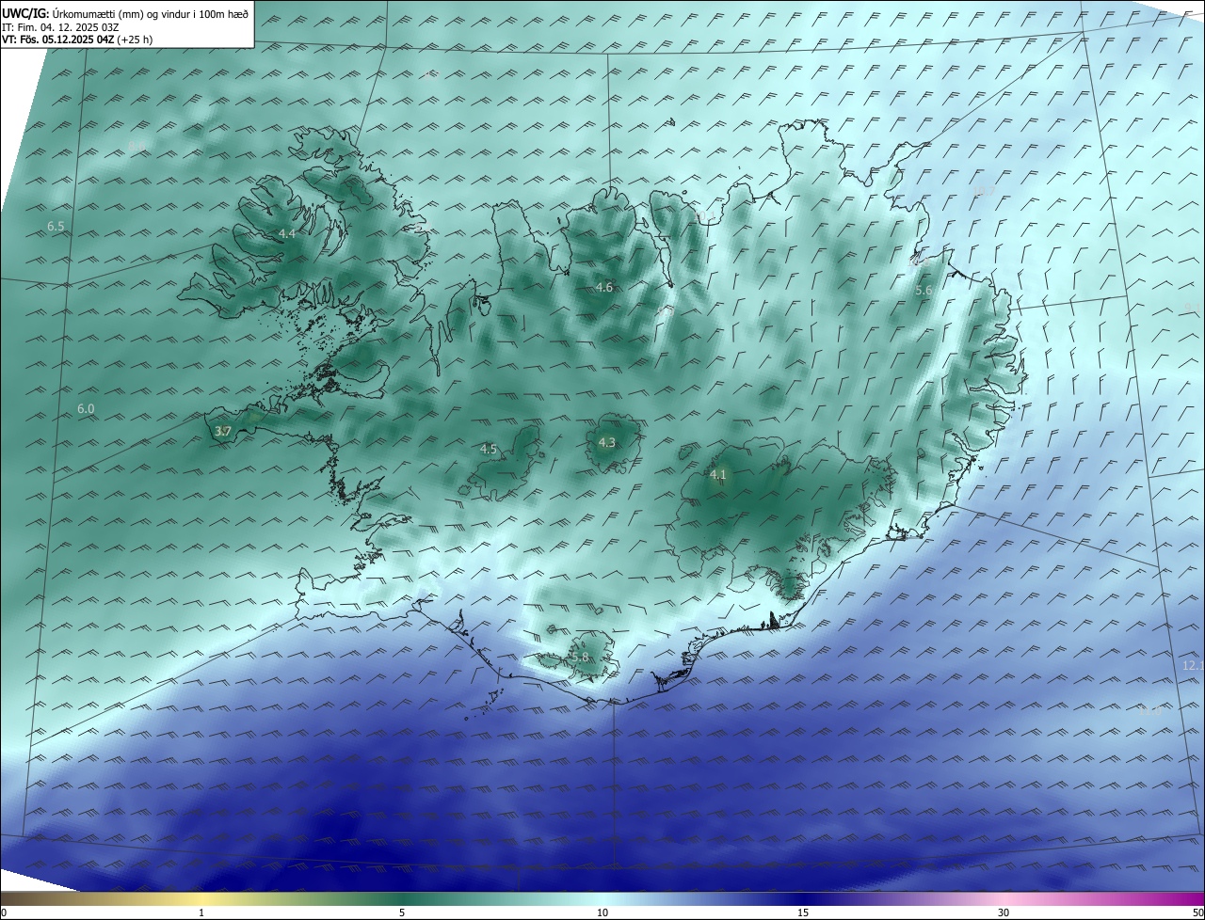Click the 4.1 value label on Vatnajökull

pos(718,474)
